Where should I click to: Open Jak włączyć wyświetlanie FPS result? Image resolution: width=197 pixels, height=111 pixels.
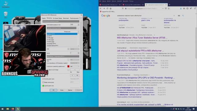click(140, 51)
